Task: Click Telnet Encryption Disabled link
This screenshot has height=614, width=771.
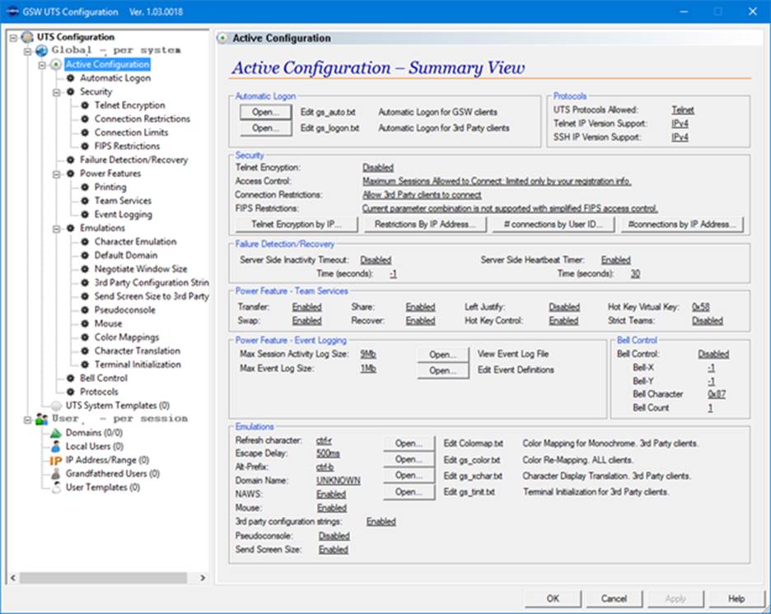Action: click(x=378, y=168)
